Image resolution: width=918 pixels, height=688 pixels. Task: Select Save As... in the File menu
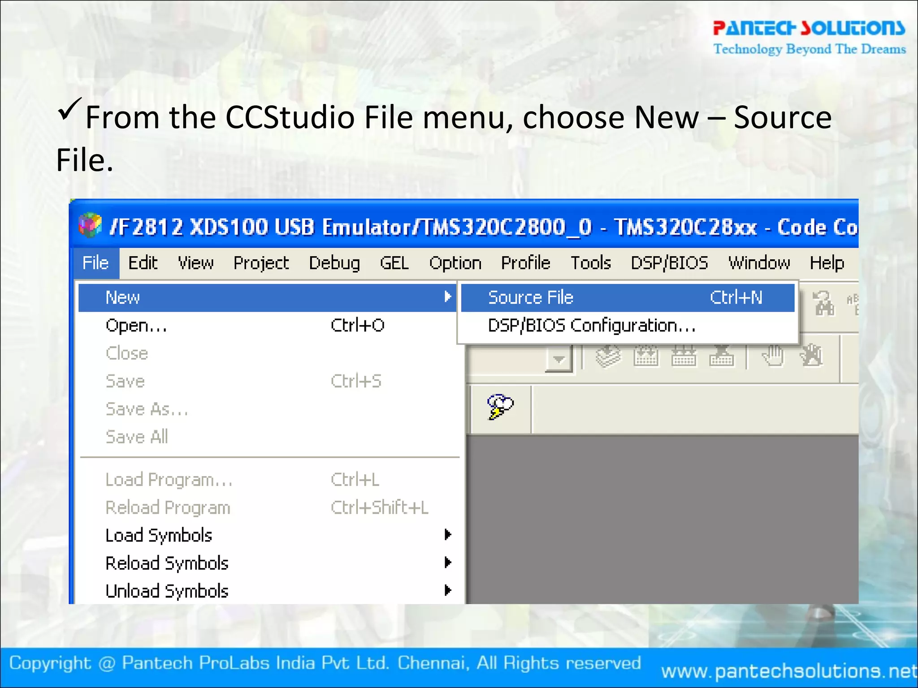[x=268, y=409]
